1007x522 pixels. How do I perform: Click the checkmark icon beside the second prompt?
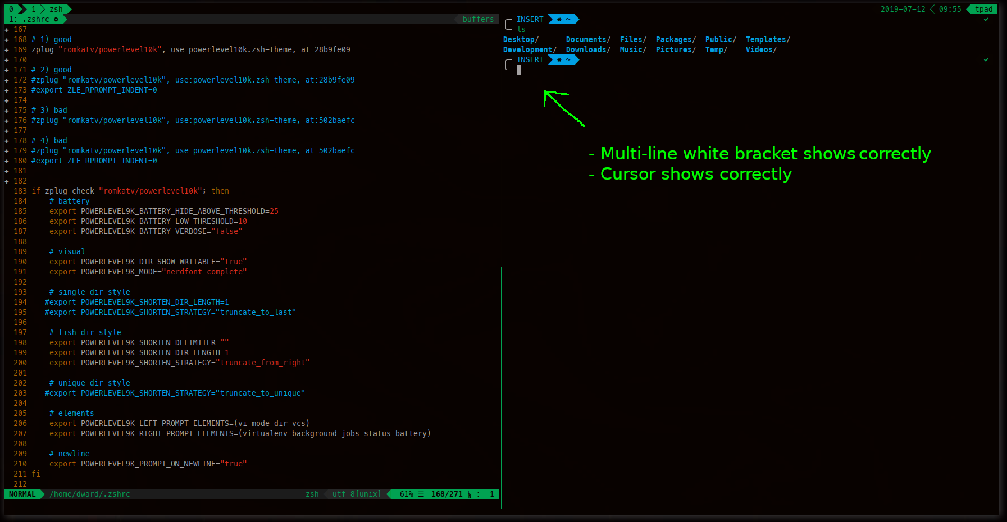coord(986,59)
